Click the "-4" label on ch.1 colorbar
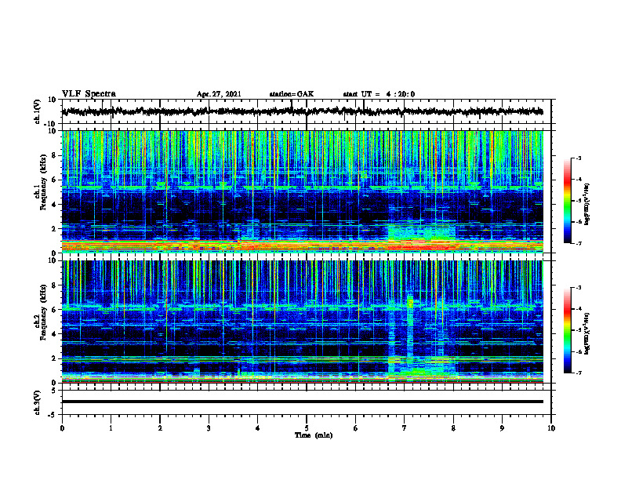621x480 pixels. pos(578,180)
